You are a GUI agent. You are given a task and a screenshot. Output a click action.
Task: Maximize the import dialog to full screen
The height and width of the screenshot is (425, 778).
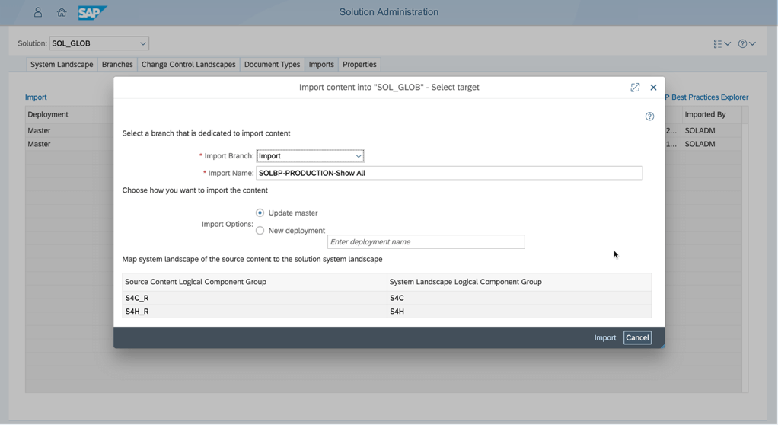[x=635, y=88]
